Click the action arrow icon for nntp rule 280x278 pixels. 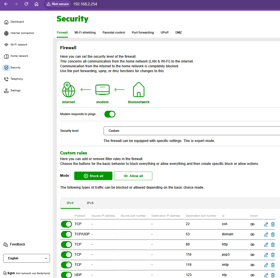tap(252, 265)
